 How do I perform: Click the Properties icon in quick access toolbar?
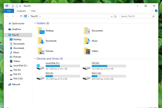click(x=12, y=6)
